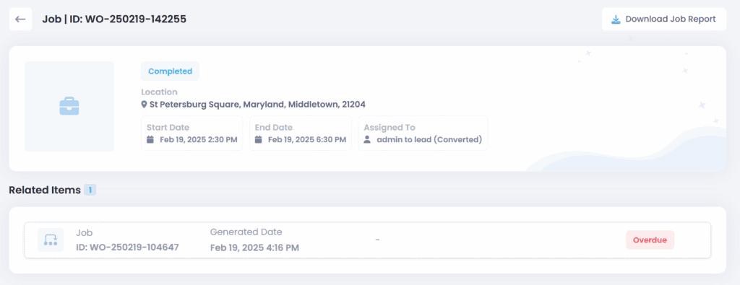The image size is (740, 285).
Task: Click the Download Job Report button
Action: pos(663,19)
